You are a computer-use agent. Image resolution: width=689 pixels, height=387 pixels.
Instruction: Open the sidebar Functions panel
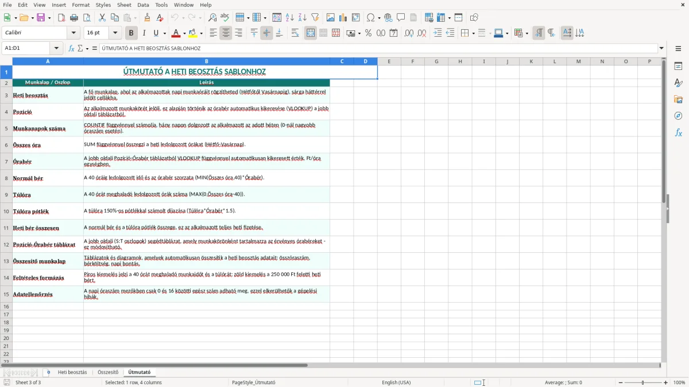(678, 133)
